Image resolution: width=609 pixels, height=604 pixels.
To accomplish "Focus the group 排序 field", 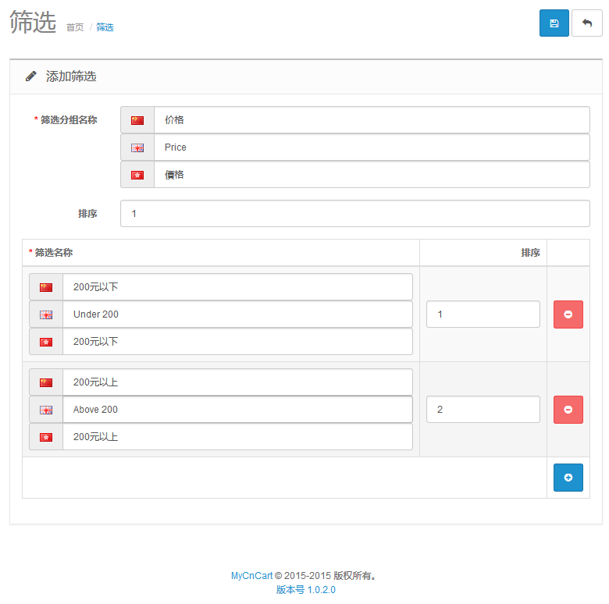I will click(x=355, y=214).
